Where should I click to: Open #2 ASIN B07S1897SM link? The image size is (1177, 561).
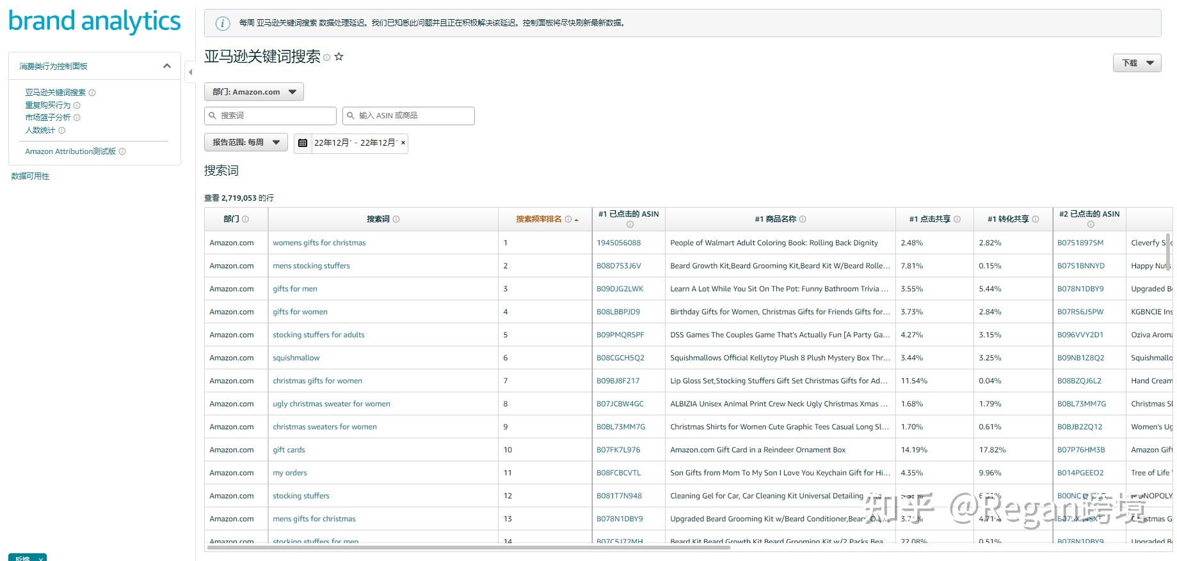(1080, 243)
